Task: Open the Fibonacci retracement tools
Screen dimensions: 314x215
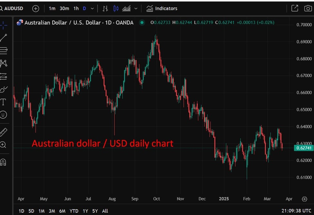Action: point(4,50)
